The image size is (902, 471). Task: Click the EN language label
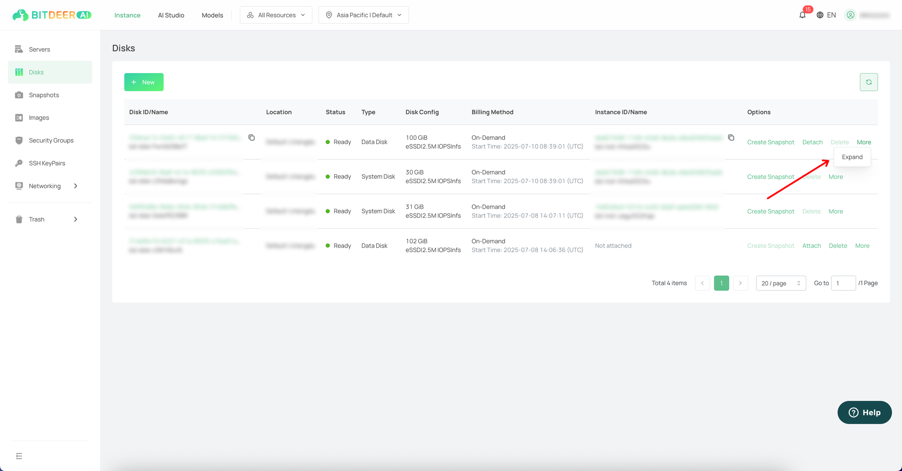click(x=831, y=15)
